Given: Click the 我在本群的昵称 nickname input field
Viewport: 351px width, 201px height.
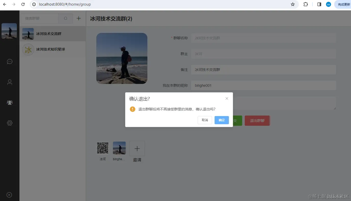Looking at the screenshot, I should [263, 85].
